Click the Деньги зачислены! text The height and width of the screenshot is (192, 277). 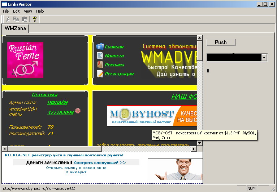click(49, 162)
